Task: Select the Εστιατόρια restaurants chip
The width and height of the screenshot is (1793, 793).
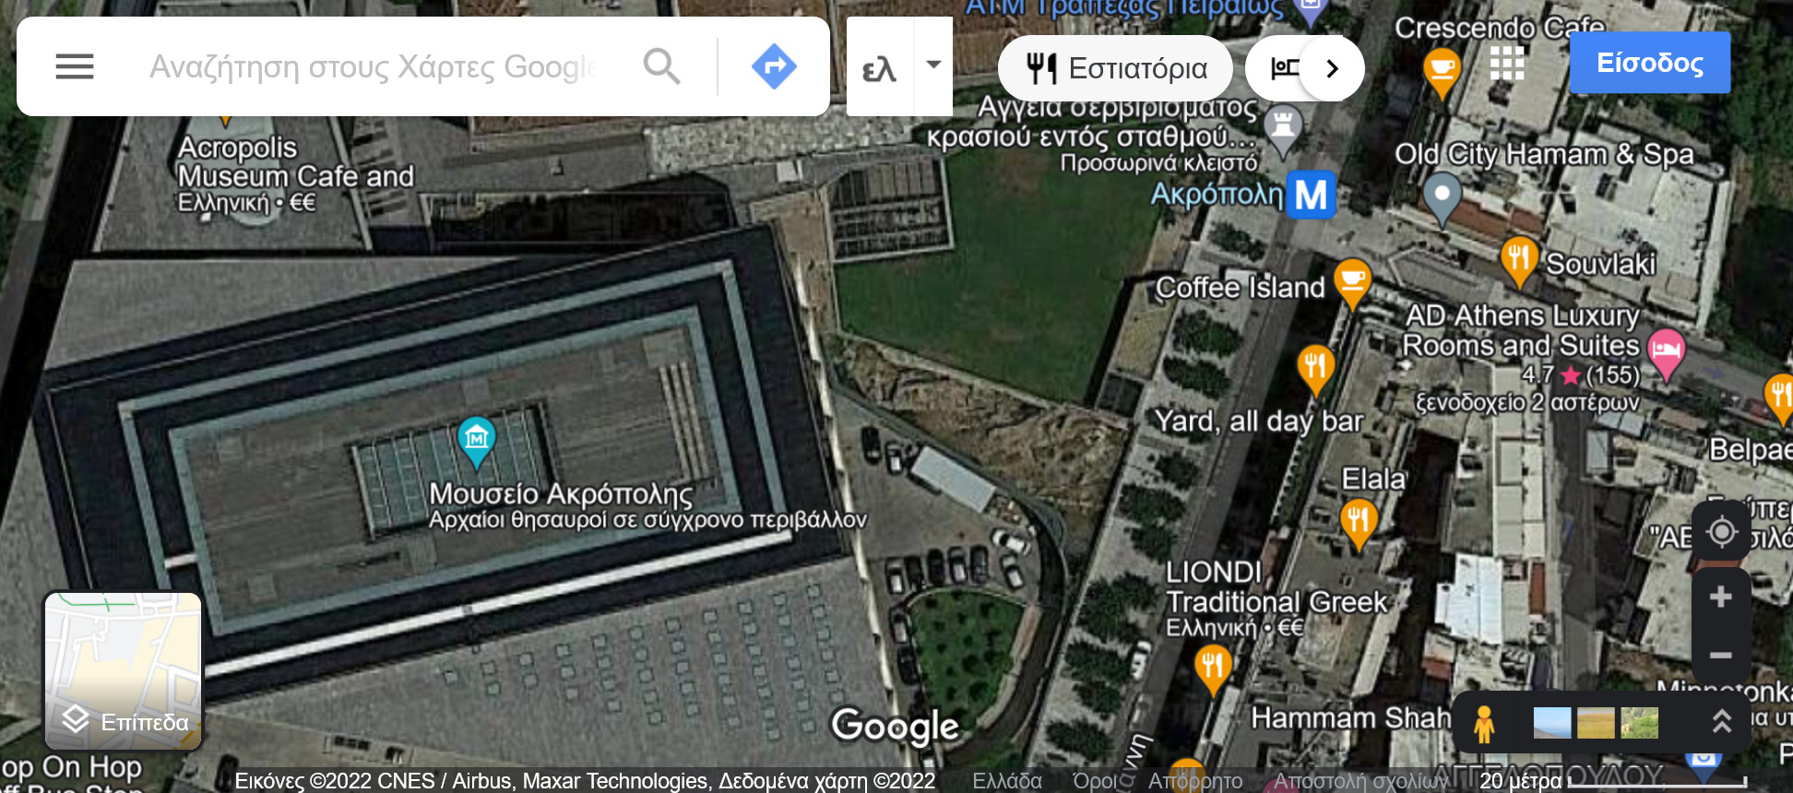Action: pyautogui.click(x=1116, y=68)
